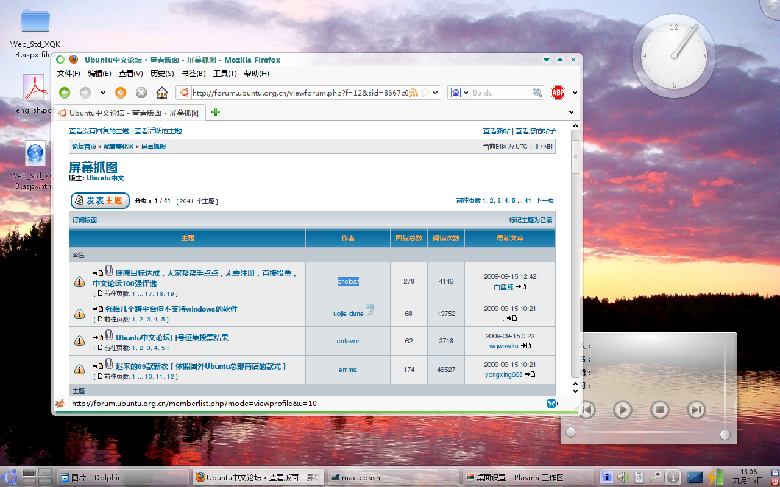Click 论坛首页 in the breadcrumb
The width and height of the screenshot is (780, 487).
pyautogui.click(x=84, y=147)
